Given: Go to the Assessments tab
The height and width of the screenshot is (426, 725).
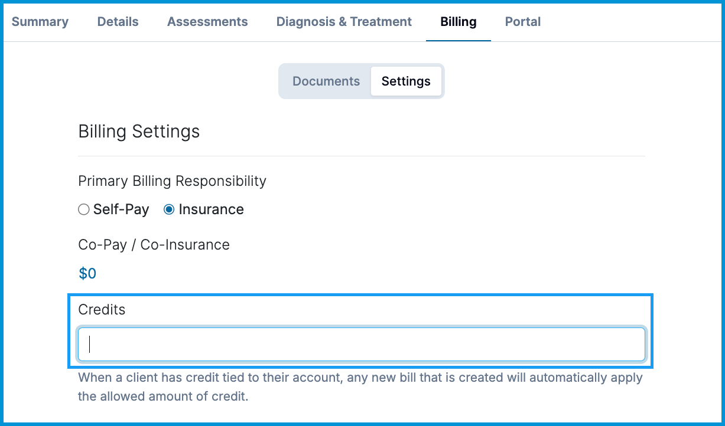Looking at the screenshot, I should [207, 22].
